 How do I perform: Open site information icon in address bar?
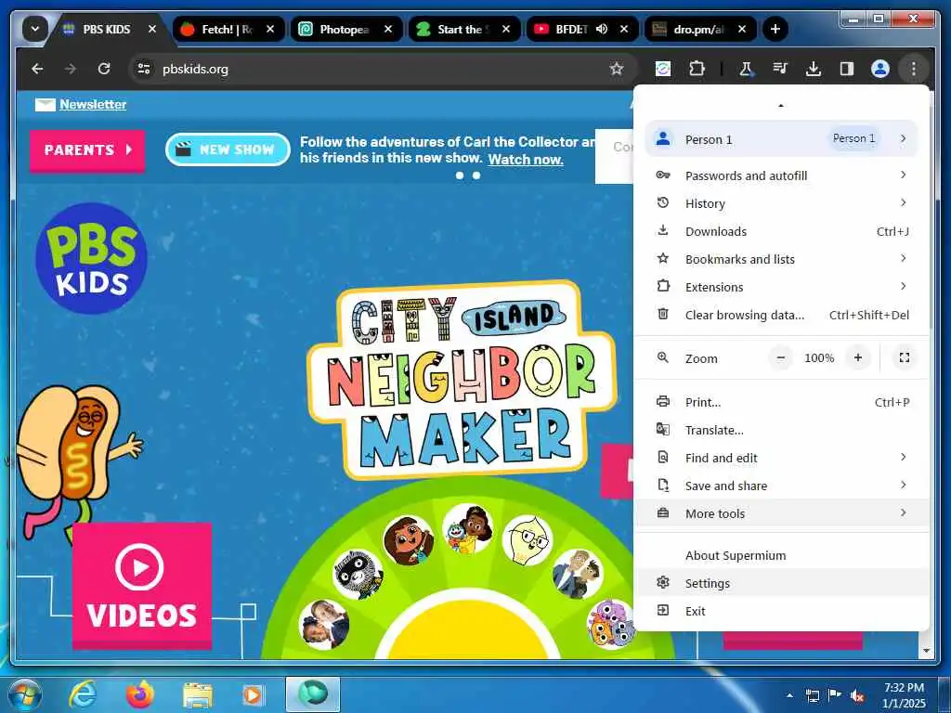pyautogui.click(x=144, y=69)
